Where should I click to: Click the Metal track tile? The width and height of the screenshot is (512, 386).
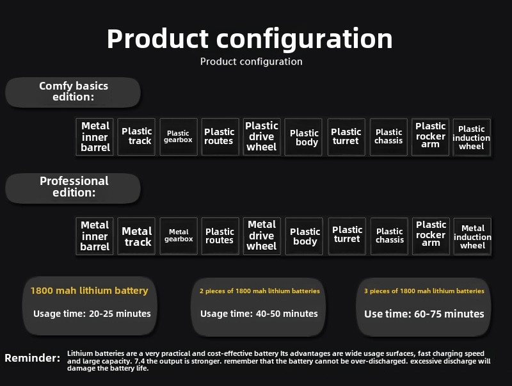136,236
